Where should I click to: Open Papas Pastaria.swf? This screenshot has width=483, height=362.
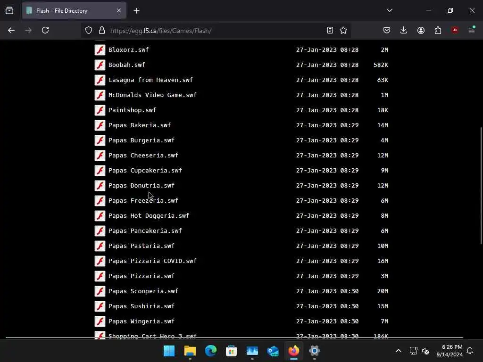tap(142, 246)
